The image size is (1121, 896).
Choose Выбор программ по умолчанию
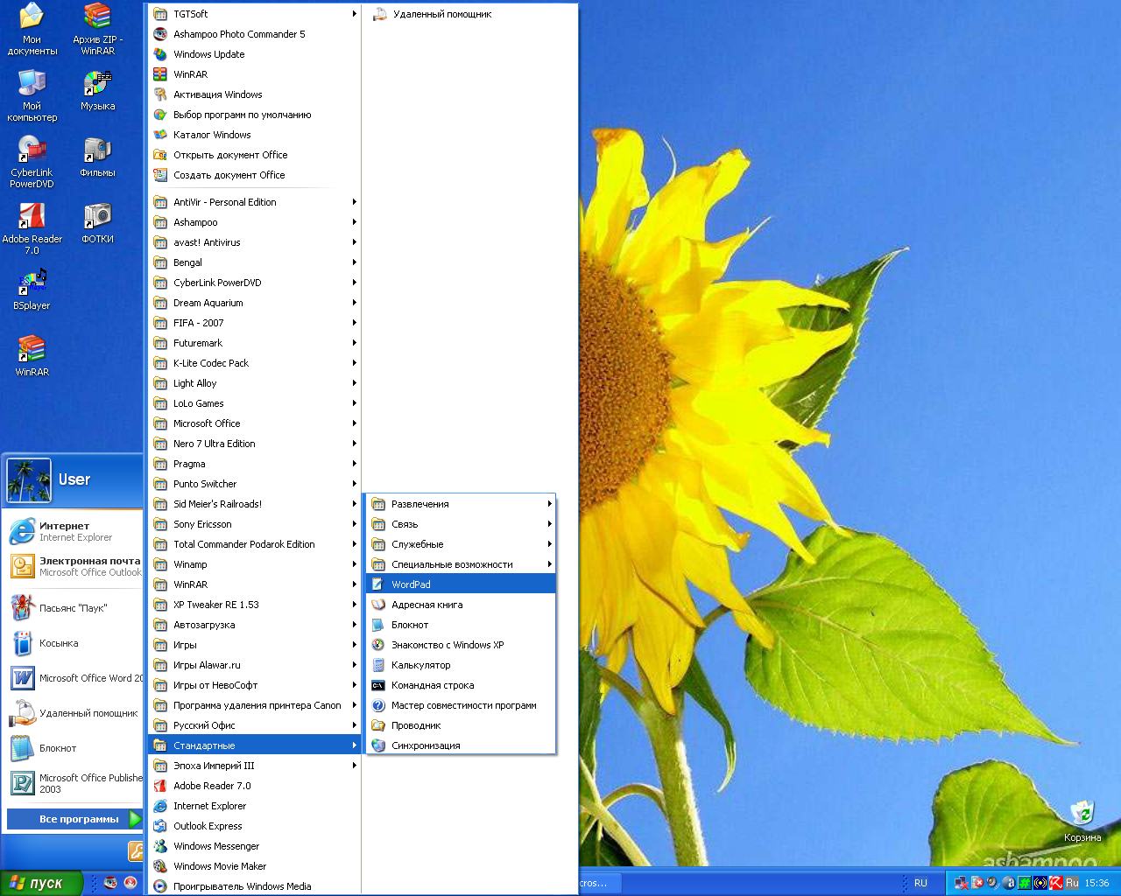pyautogui.click(x=255, y=115)
